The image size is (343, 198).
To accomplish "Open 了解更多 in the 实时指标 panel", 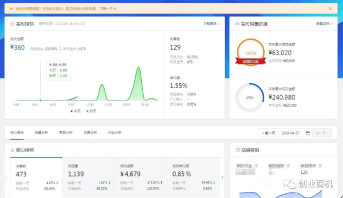I will (211, 23).
